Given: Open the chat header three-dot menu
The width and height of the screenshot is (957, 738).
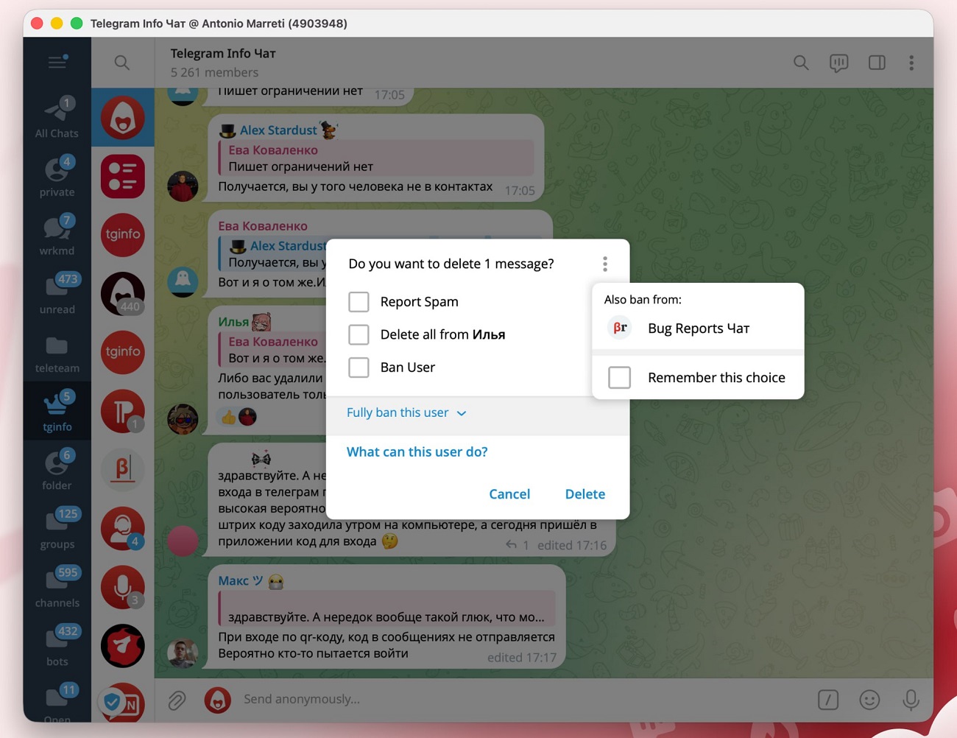Looking at the screenshot, I should pyautogui.click(x=911, y=63).
